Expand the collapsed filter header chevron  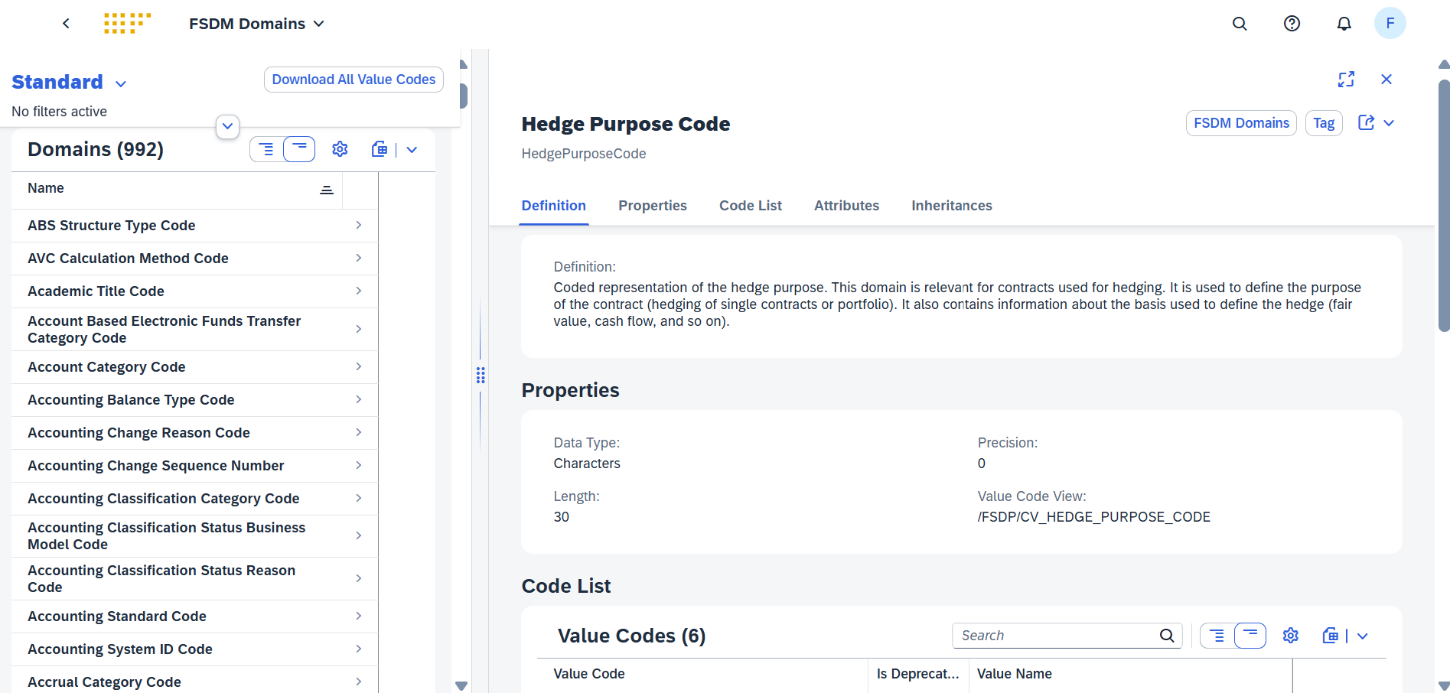(x=227, y=126)
